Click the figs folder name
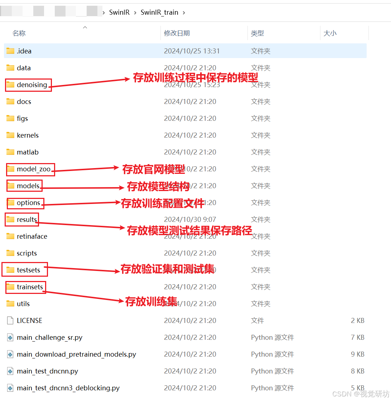Viewport: 391px width, 400px height. 23,118
